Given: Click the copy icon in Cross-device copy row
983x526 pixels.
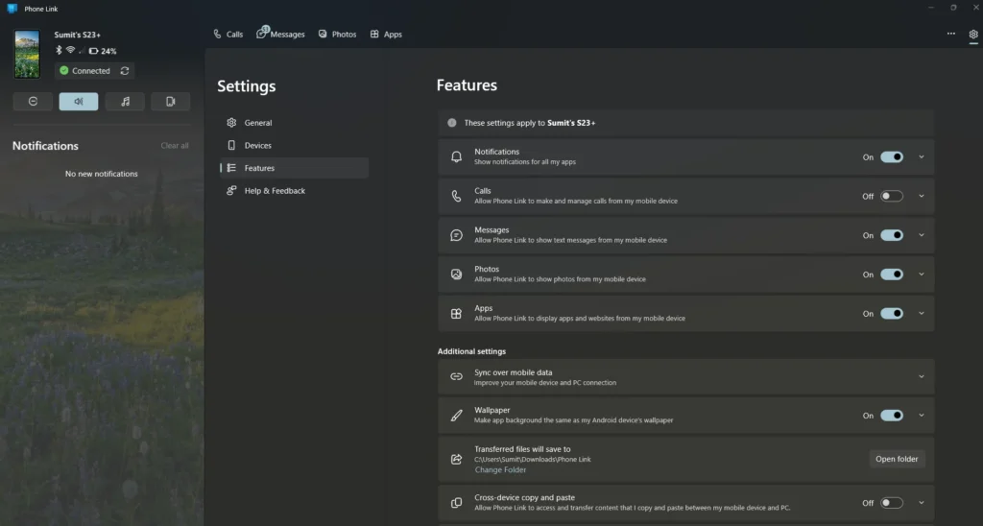Looking at the screenshot, I should [x=456, y=503].
